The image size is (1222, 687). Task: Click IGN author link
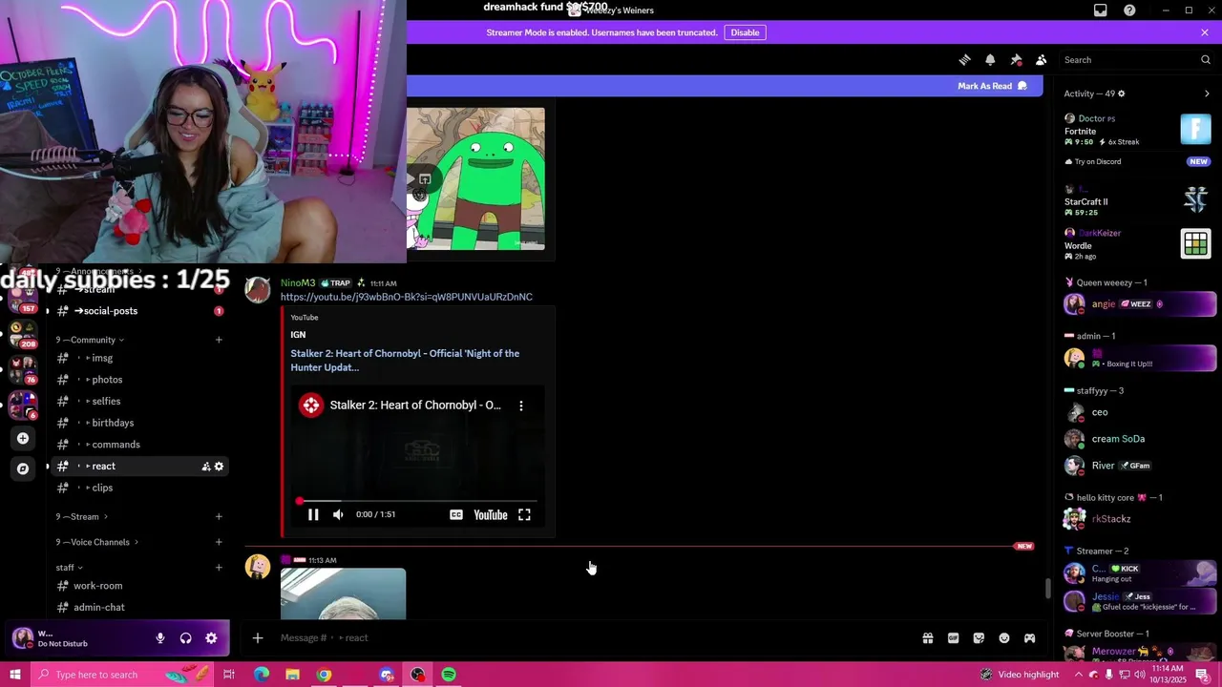298,335
